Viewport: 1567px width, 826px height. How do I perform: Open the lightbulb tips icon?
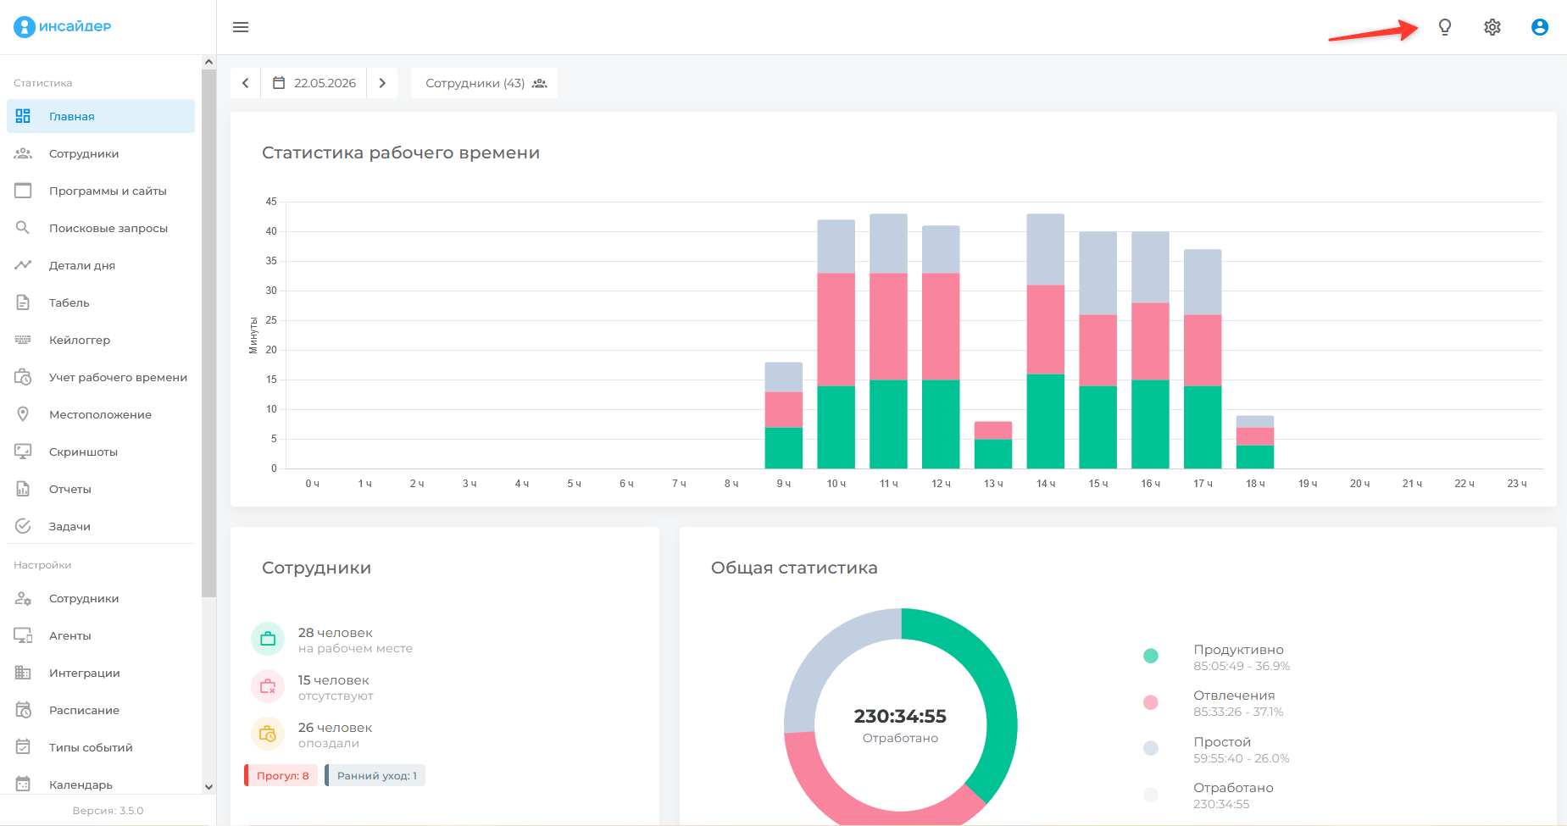pyautogui.click(x=1445, y=27)
